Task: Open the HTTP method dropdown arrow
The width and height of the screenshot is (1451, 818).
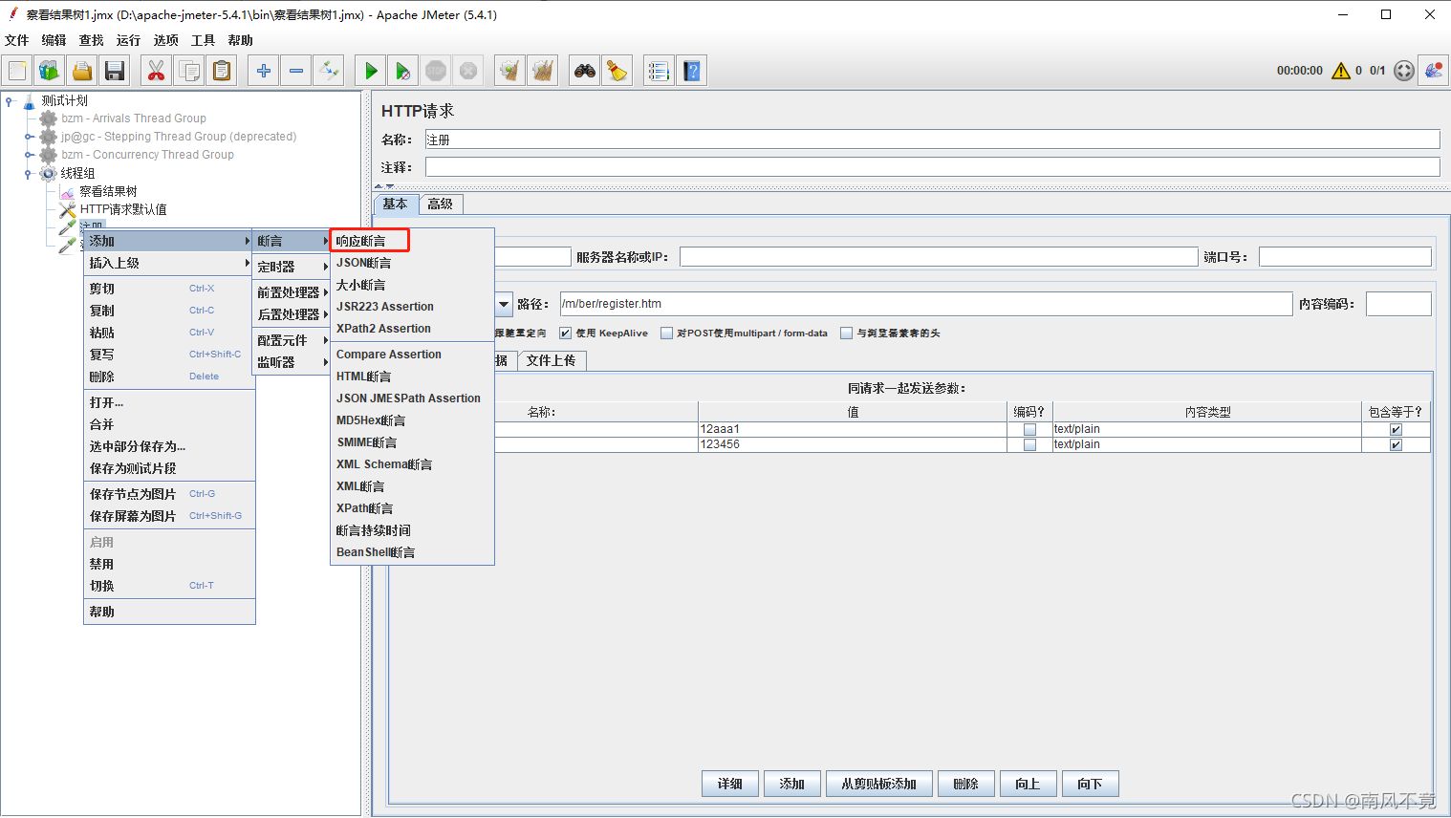Action: pyautogui.click(x=504, y=304)
